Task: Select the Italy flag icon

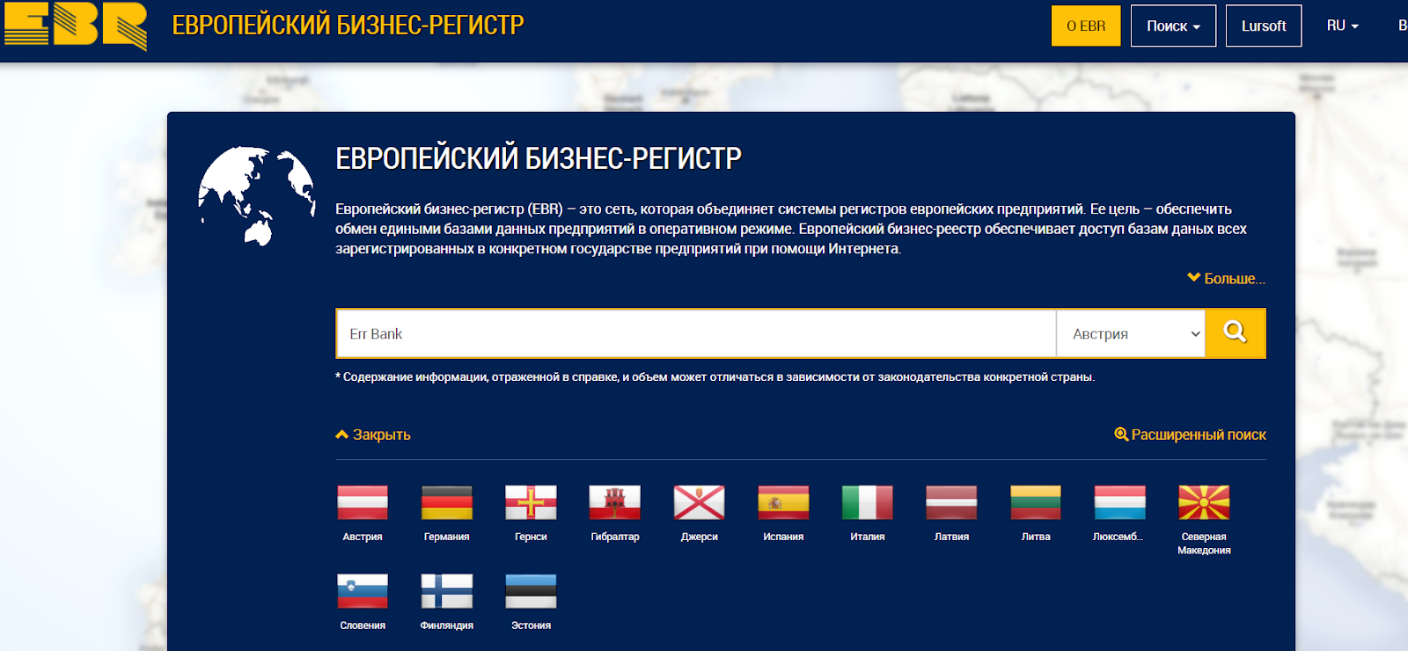Action: pos(868,502)
